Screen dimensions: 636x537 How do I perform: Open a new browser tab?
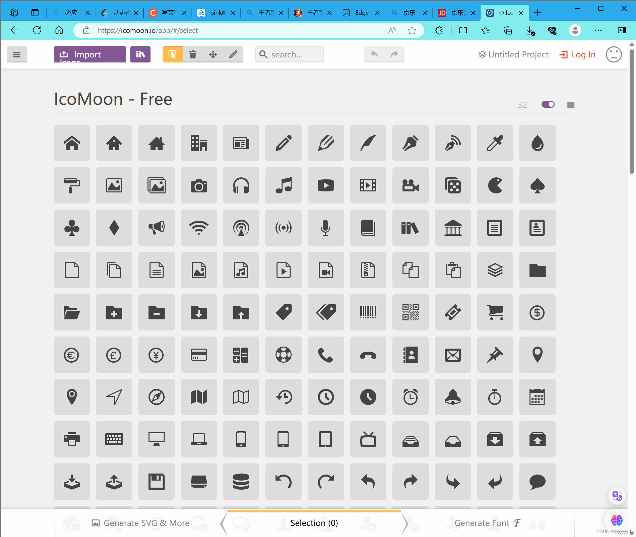coord(538,13)
